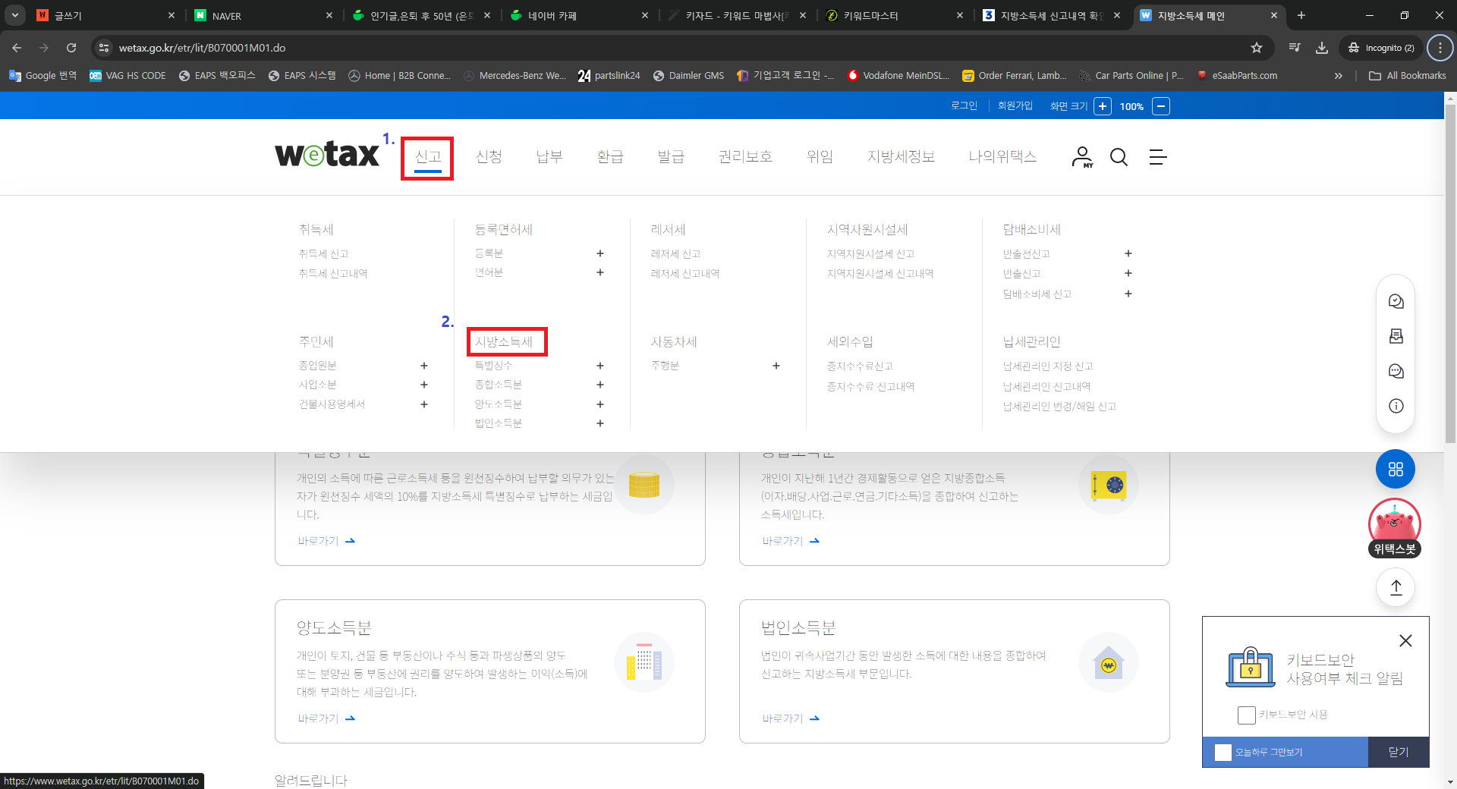
Task: Open the blue grid quick-menu icon
Action: coord(1395,468)
